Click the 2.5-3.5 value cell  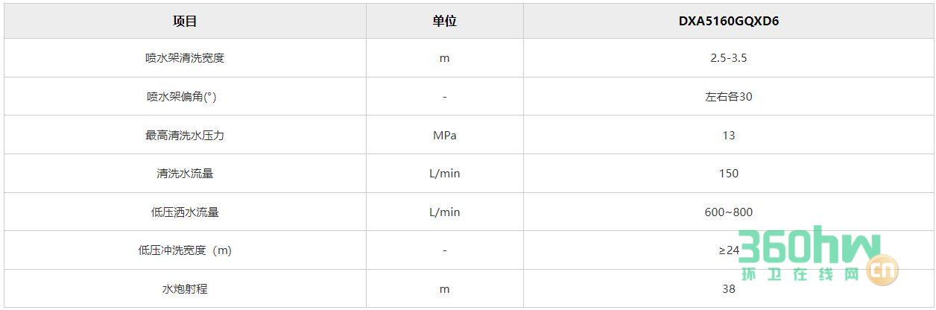(728, 57)
